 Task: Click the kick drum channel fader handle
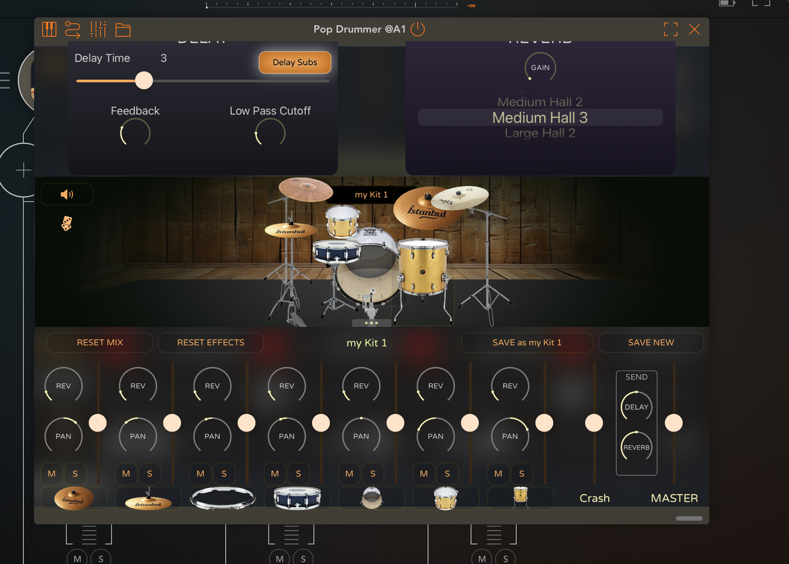click(x=395, y=423)
